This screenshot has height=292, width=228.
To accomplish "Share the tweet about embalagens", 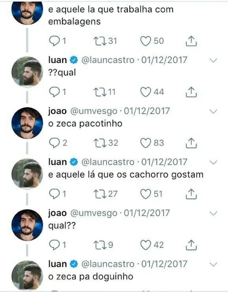I will click(191, 41).
